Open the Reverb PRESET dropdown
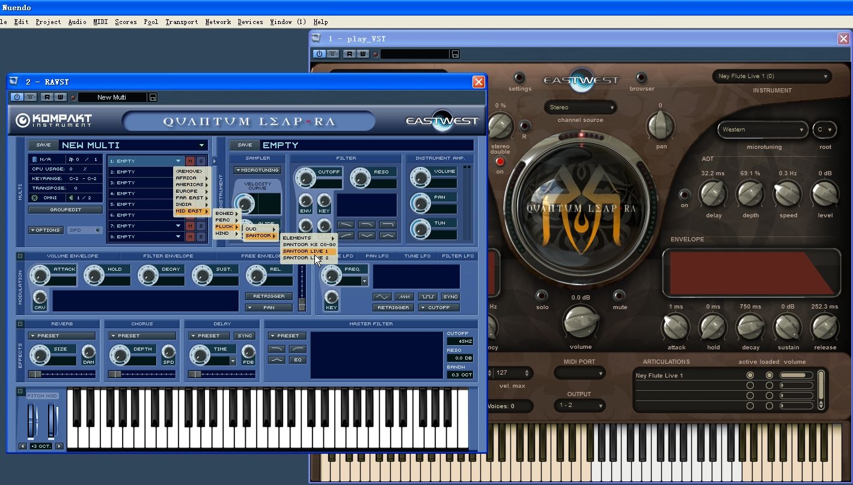 61,336
